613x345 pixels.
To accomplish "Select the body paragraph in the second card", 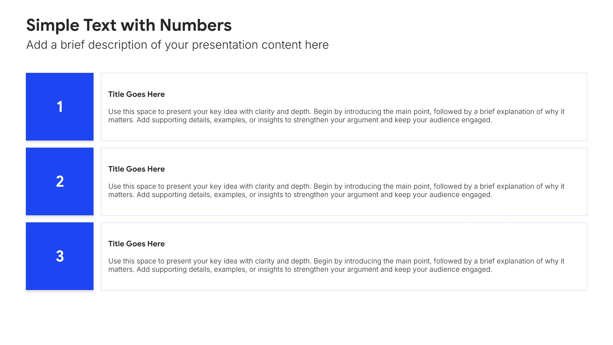I will (x=336, y=190).
